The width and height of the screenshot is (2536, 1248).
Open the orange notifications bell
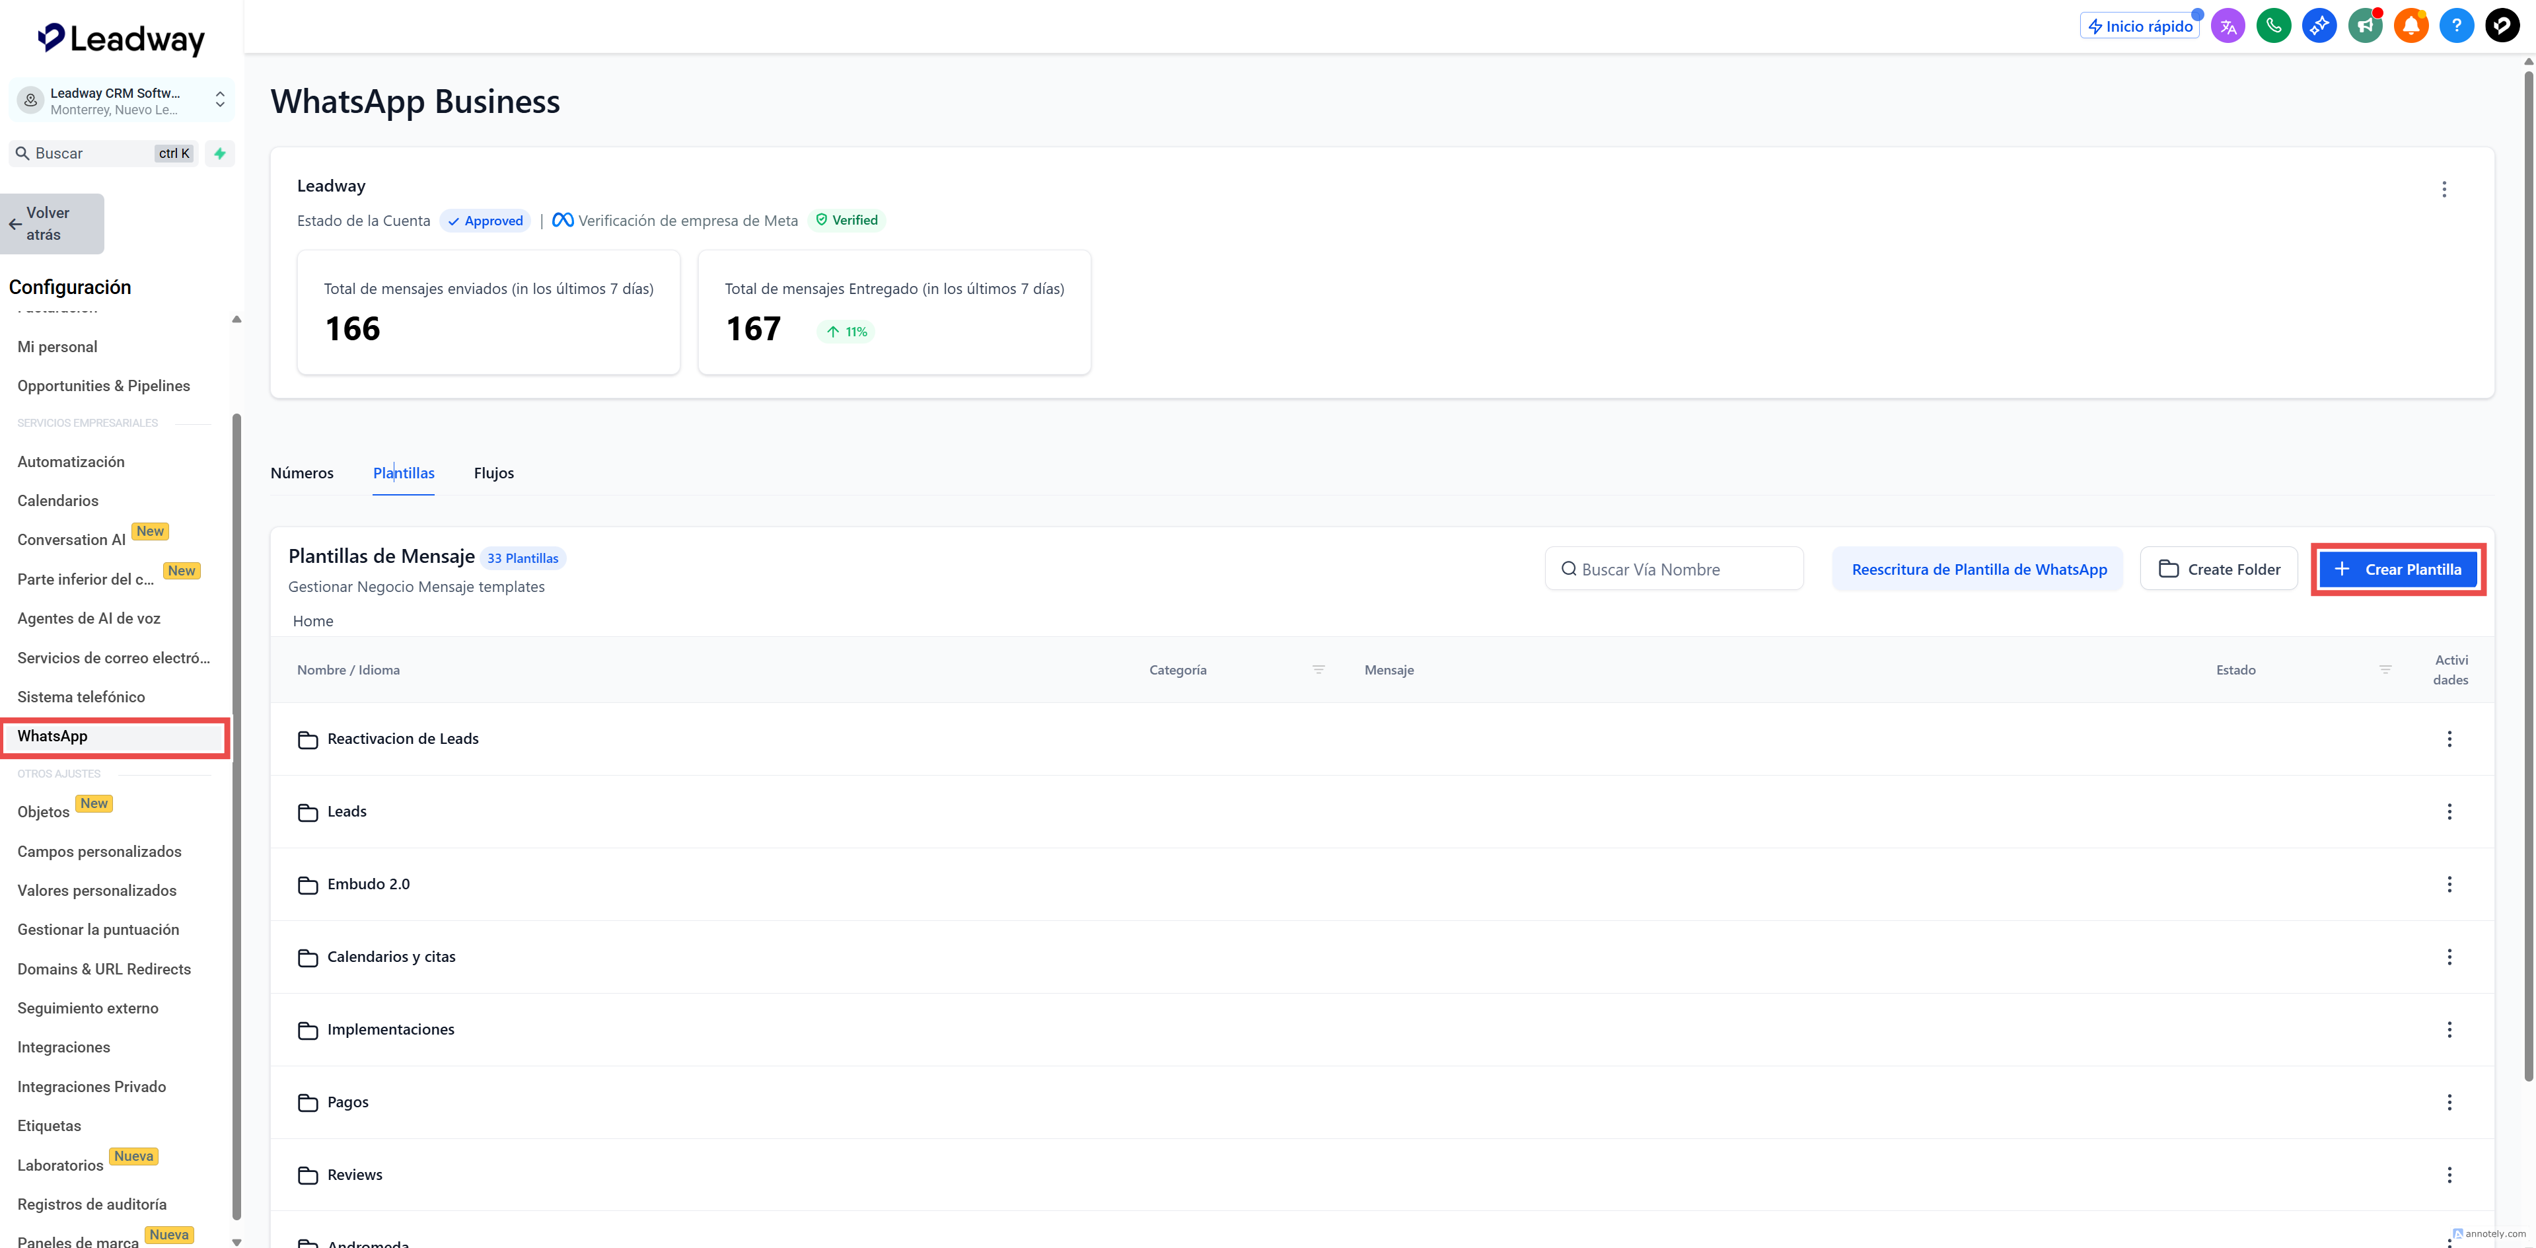click(2410, 26)
